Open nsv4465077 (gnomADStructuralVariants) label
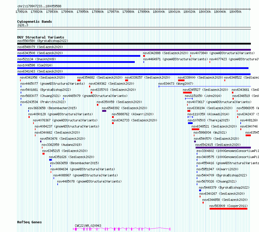Image resolution: width=259 pixels, height=232 pixels. [x=53, y=84]
